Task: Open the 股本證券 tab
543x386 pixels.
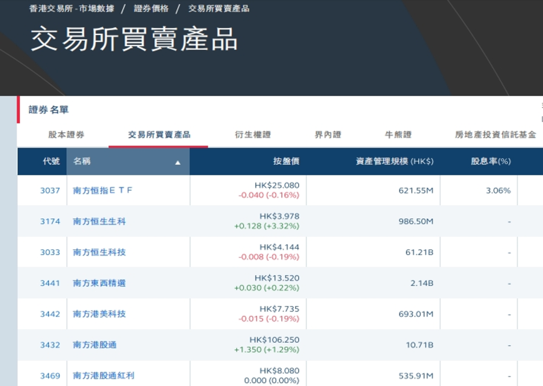Action: pyautogui.click(x=66, y=135)
